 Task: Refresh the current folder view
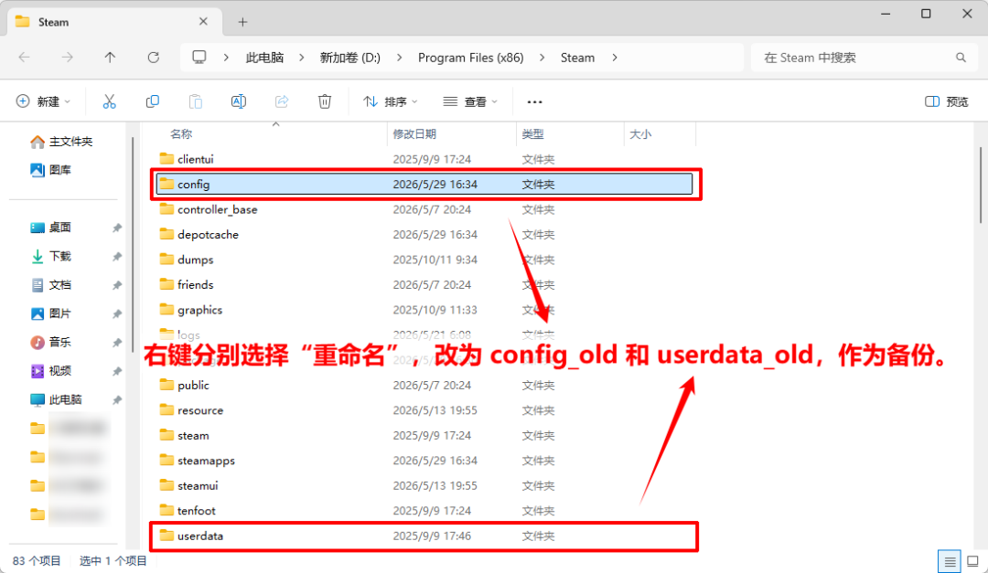pyautogui.click(x=153, y=58)
